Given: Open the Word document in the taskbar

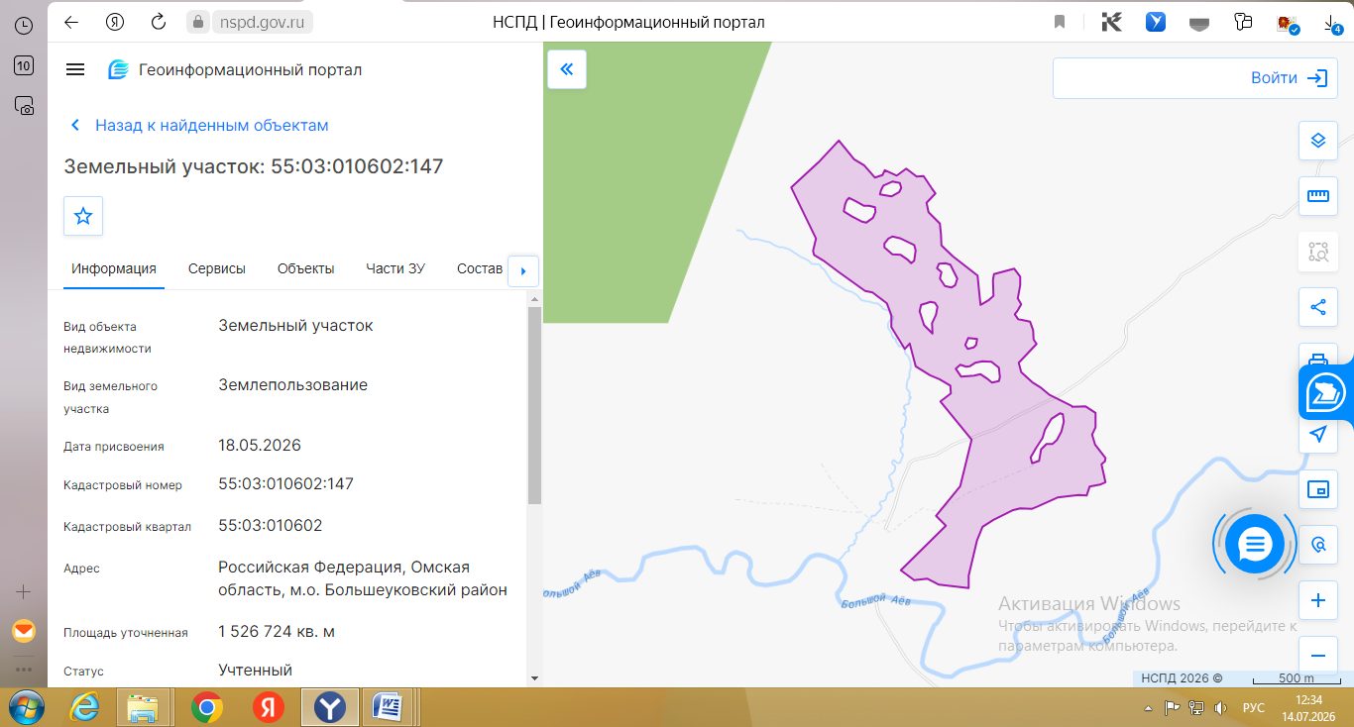Looking at the screenshot, I should [x=387, y=707].
